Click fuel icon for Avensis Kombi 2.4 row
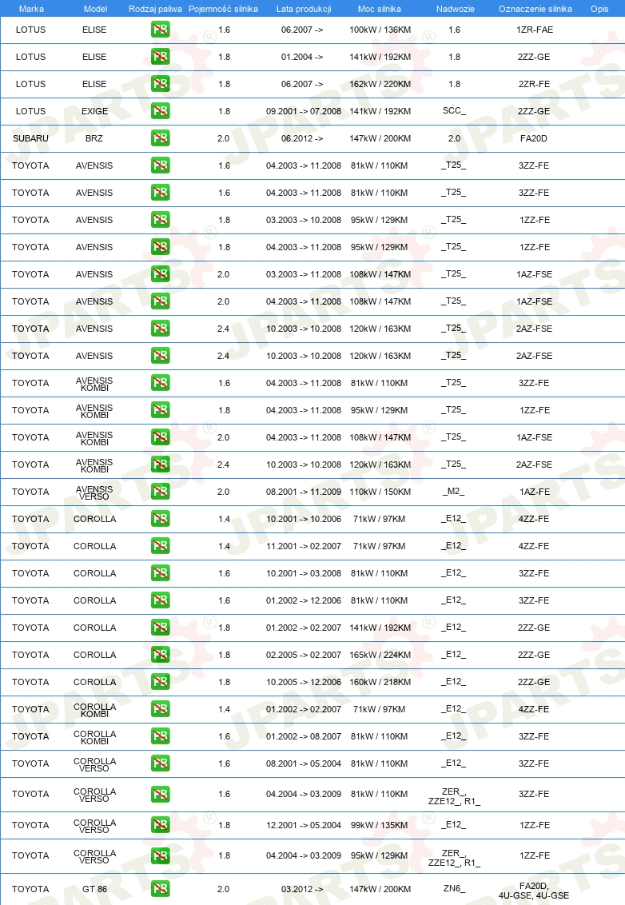This screenshot has height=905, width=625. (161, 464)
